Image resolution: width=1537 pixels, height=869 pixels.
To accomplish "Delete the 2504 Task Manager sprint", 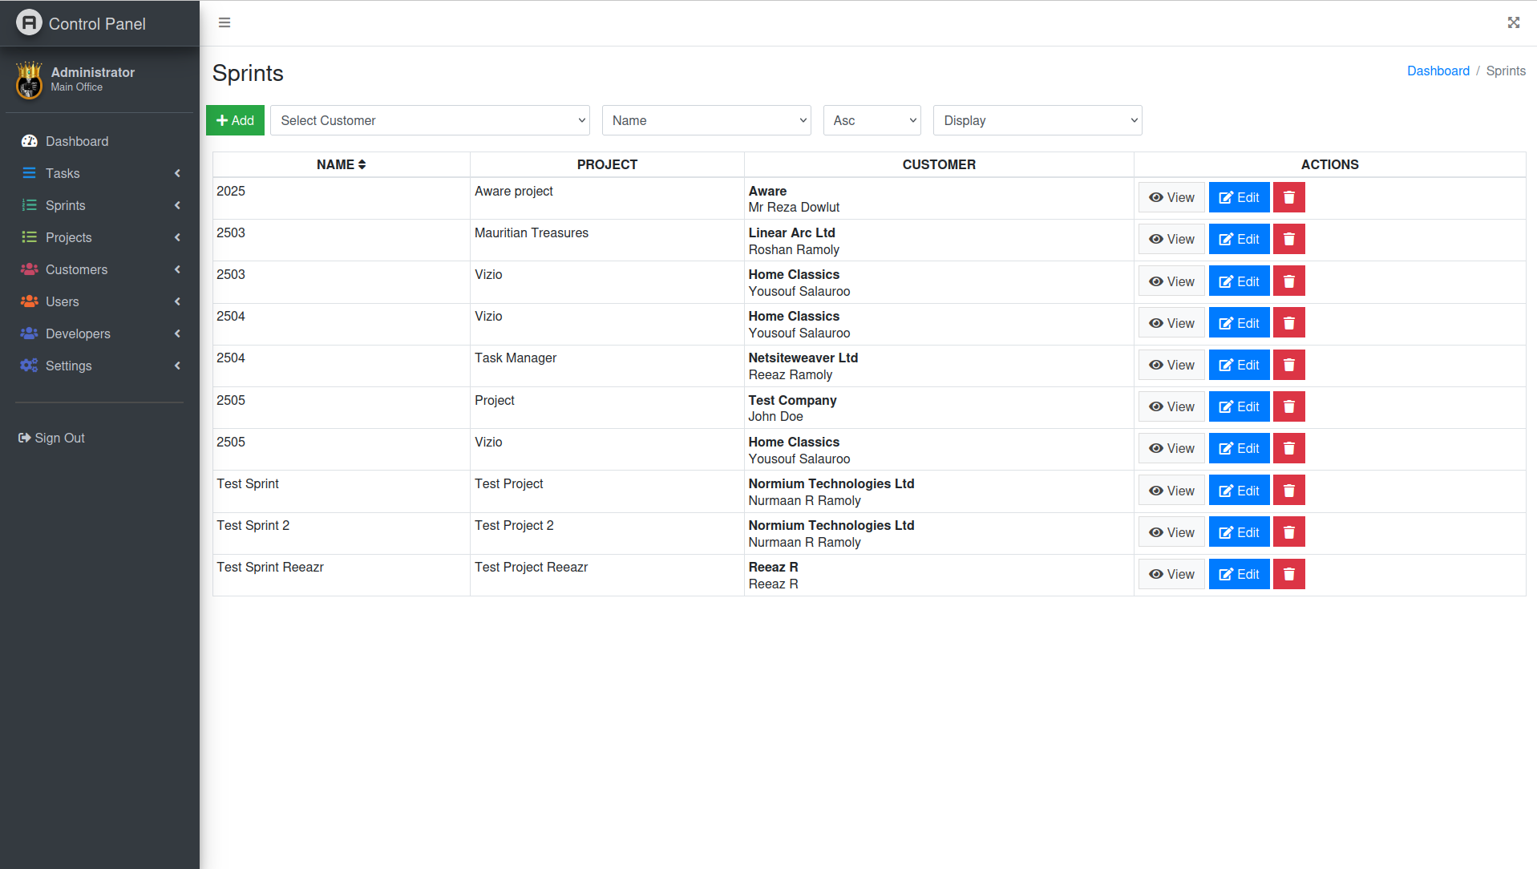I will (1288, 365).
